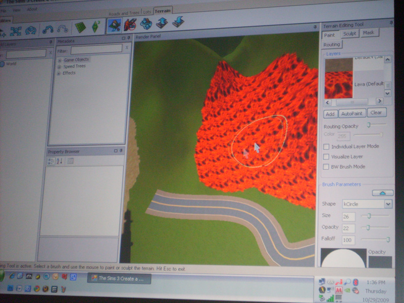
Task: Click the Metadata panel window-position button
Action: pyautogui.click(x=123, y=38)
